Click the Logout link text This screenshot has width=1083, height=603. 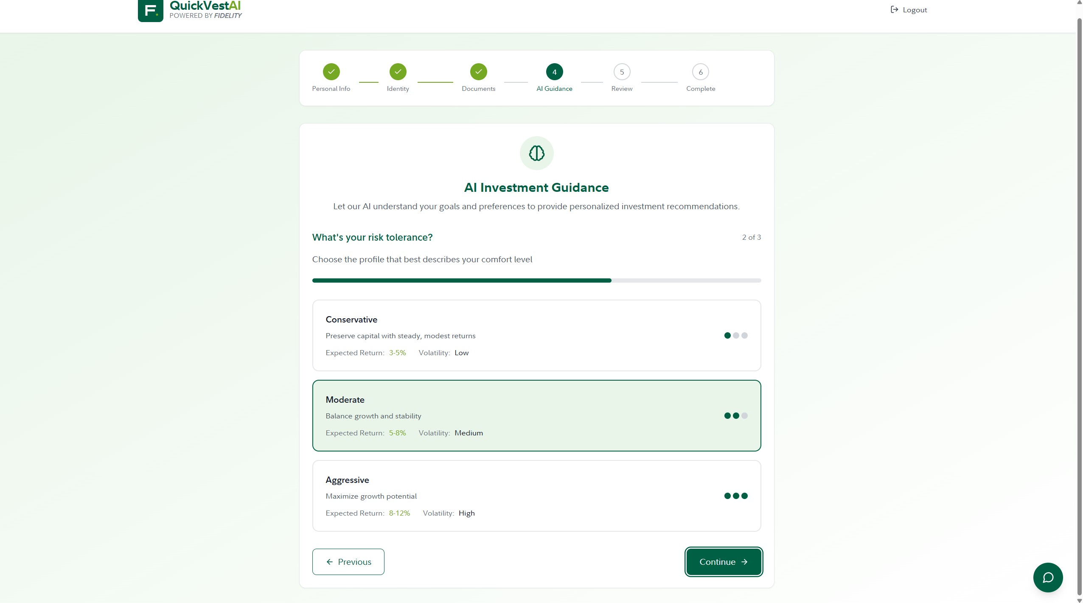pos(915,10)
